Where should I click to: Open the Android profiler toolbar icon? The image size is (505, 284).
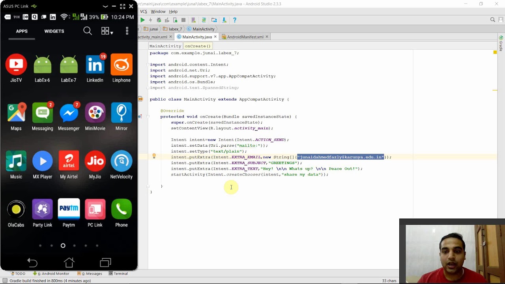pos(167,20)
